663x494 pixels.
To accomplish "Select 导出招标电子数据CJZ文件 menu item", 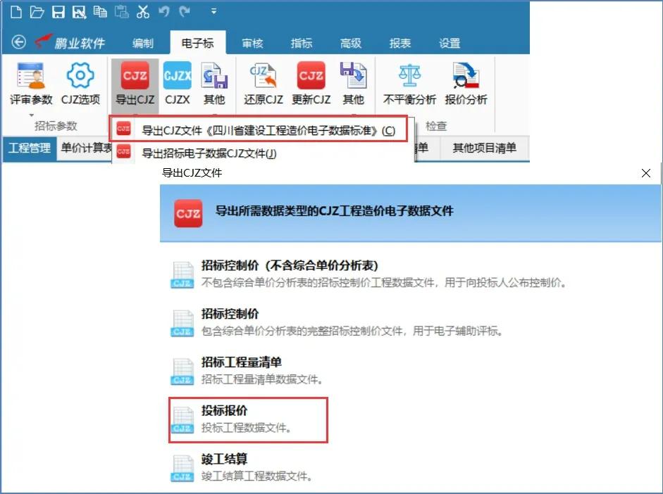I will click(209, 153).
